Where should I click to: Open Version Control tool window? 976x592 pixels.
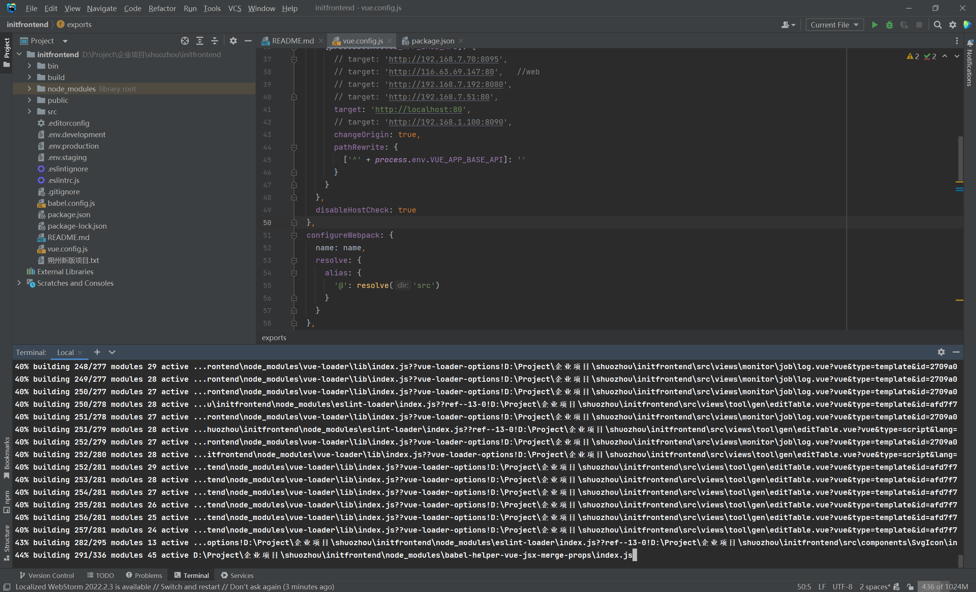[x=47, y=575]
